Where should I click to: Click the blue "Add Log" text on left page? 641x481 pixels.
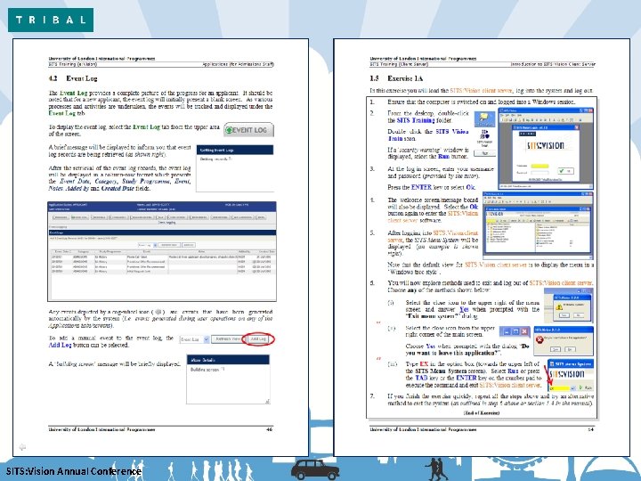[61, 346]
